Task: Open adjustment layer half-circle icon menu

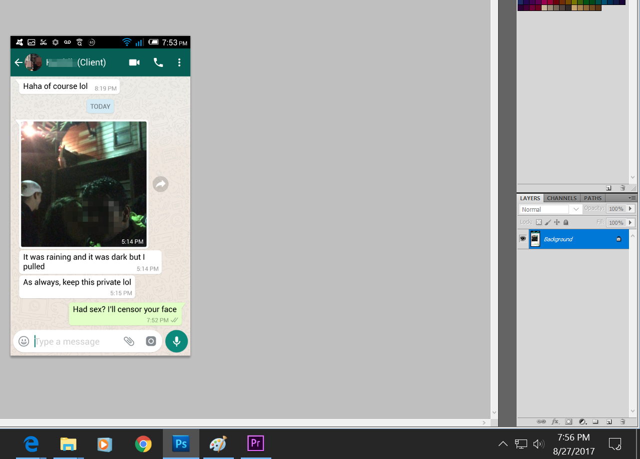Action: point(582,422)
